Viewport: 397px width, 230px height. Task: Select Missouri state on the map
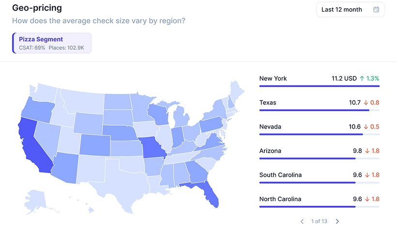pyautogui.click(x=153, y=148)
